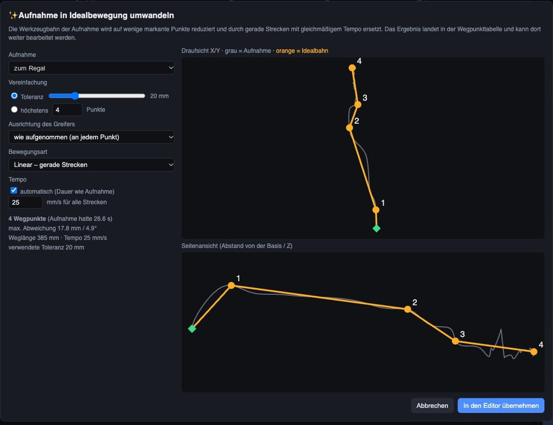Click waypoint 3 marker in Seitenansicht plot

pos(455,341)
